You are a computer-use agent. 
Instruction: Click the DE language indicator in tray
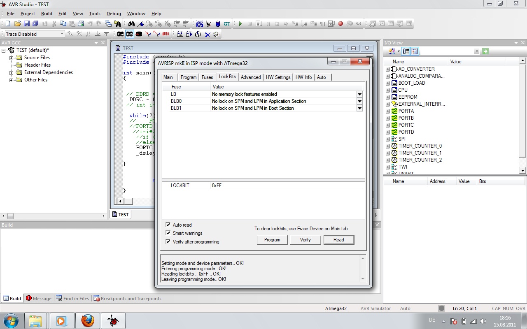pyautogui.click(x=432, y=320)
